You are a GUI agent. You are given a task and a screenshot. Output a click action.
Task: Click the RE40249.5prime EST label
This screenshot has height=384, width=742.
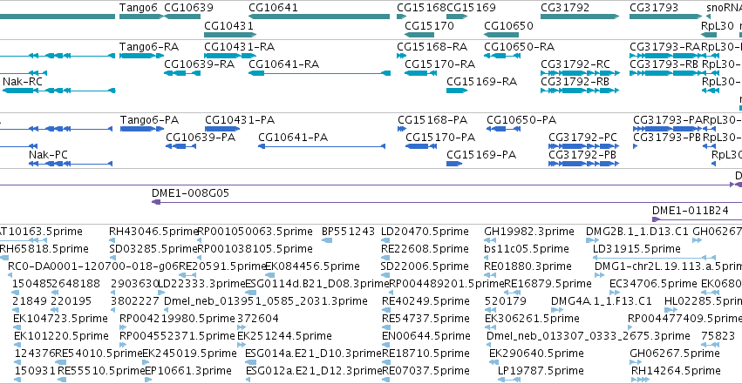[x=425, y=301]
